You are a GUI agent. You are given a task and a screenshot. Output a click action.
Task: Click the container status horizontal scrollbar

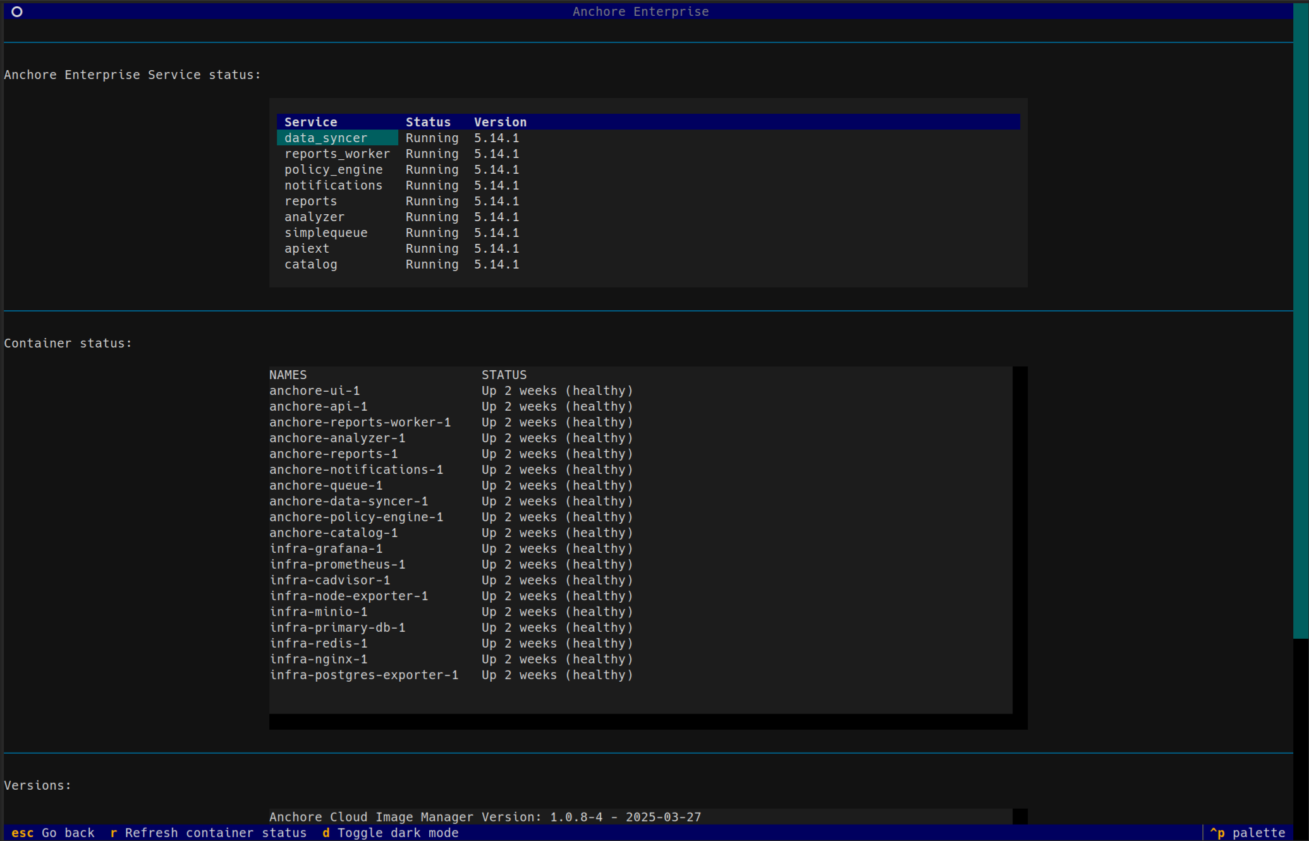(641, 722)
